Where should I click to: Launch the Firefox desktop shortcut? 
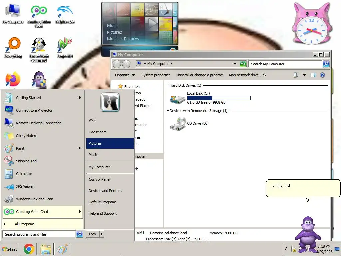tap(13, 80)
